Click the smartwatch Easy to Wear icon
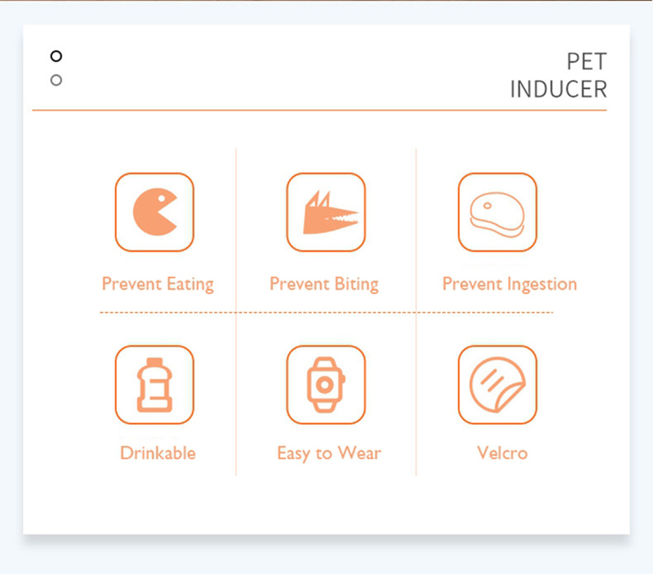The height and width of the screenshot is (574, 653). [x=326, y=384]
